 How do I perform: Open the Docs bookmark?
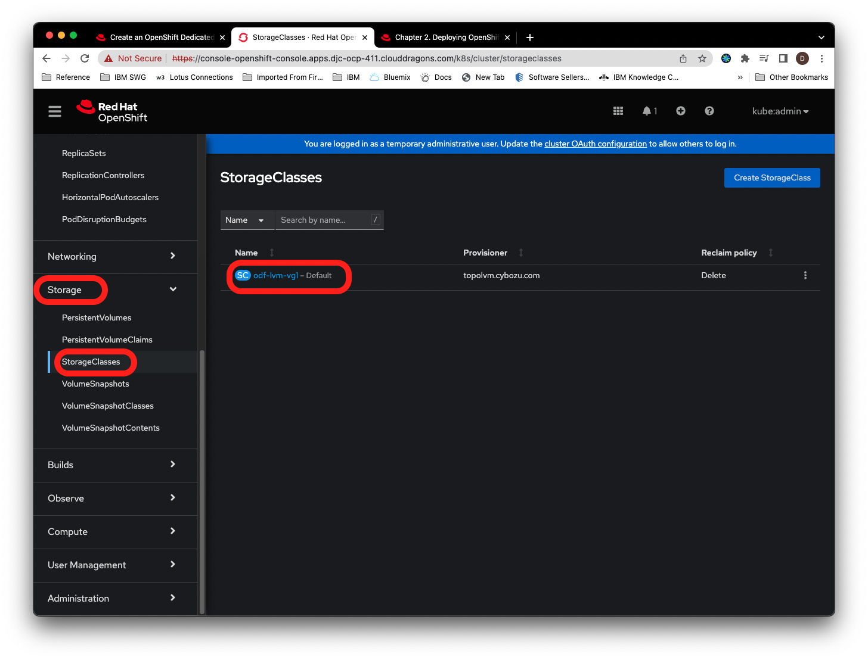pyautogui.click(x=436, y=77)
